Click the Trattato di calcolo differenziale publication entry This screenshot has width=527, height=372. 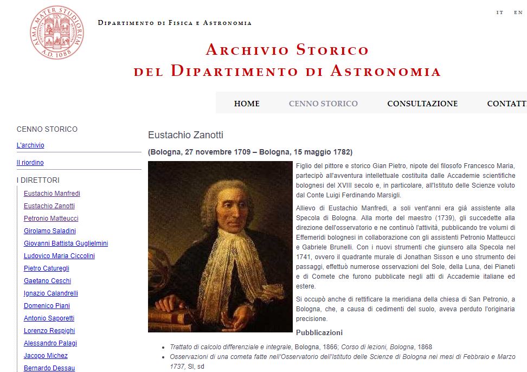tap(301, 347)
